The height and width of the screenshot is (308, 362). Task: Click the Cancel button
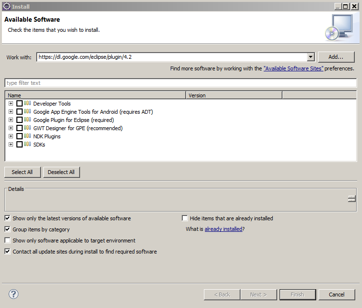pos(336,295)
